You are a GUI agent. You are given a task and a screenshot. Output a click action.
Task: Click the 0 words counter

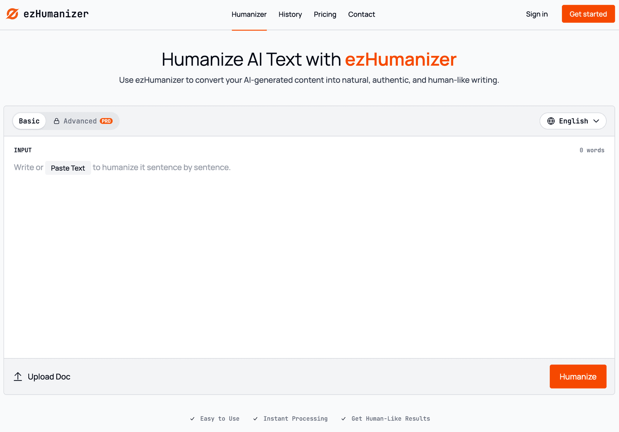[x=592, y=150]
